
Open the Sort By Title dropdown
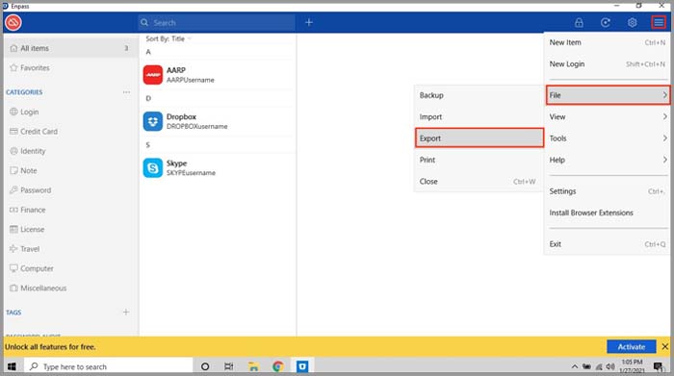[168, 38]
